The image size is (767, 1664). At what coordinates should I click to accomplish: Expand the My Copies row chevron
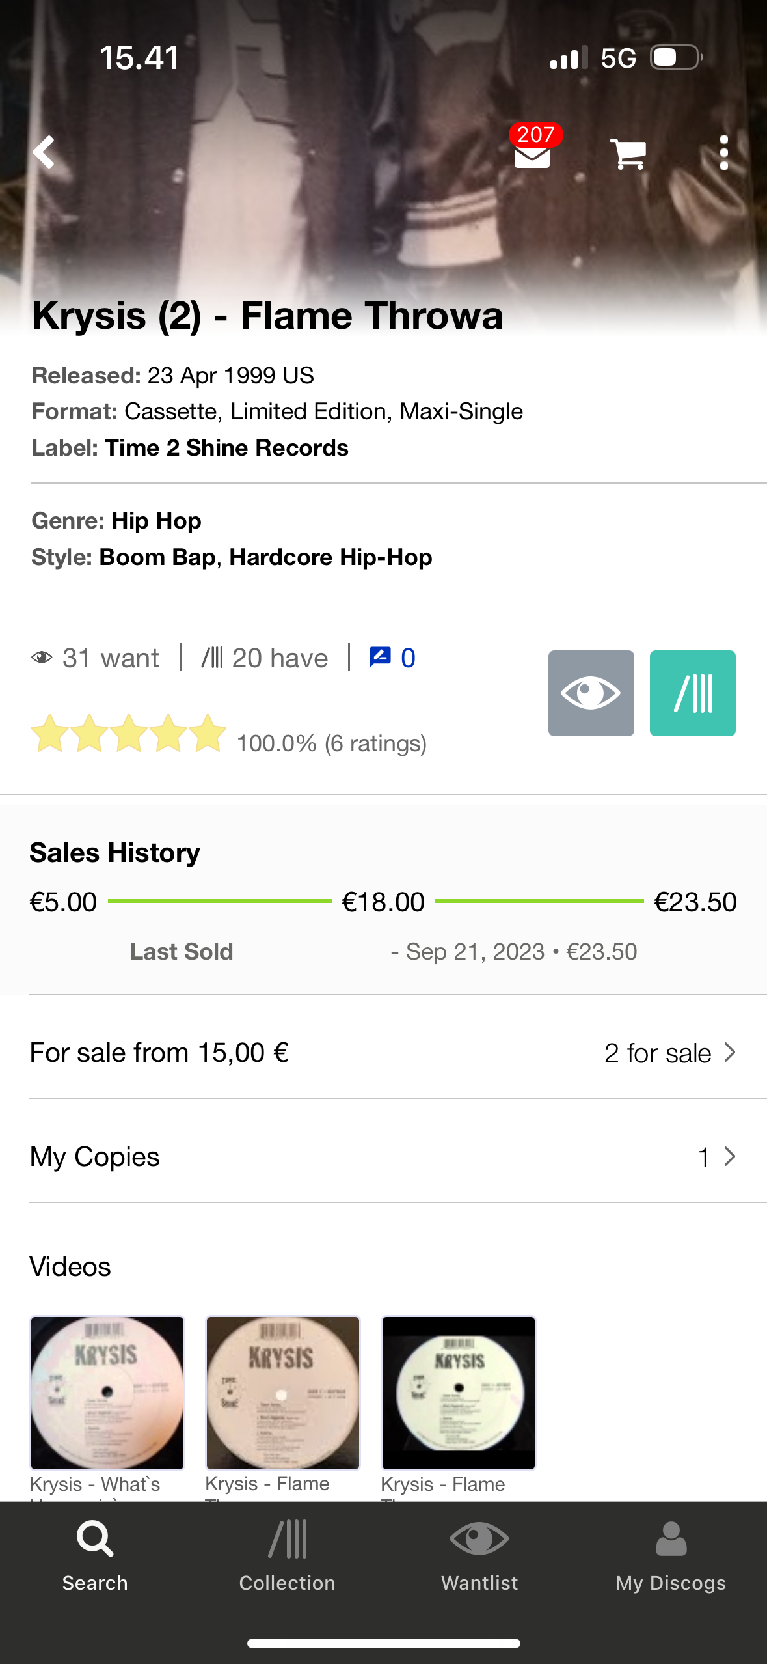pyautogui.click(x=730, y=1157)
